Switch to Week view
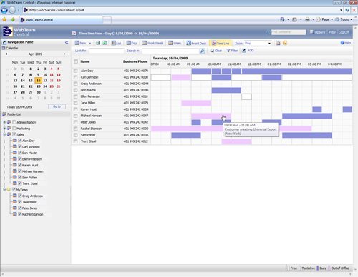This screenshot has width=358, height=277. [x=175, y=43]
